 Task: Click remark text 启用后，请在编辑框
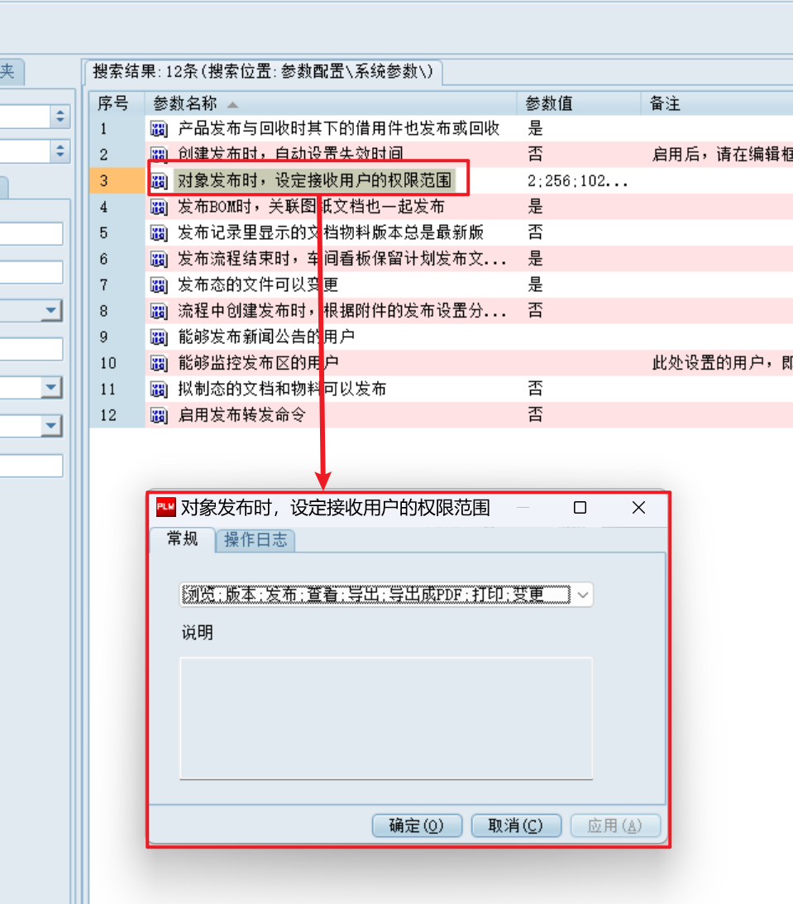coord(722,155)
